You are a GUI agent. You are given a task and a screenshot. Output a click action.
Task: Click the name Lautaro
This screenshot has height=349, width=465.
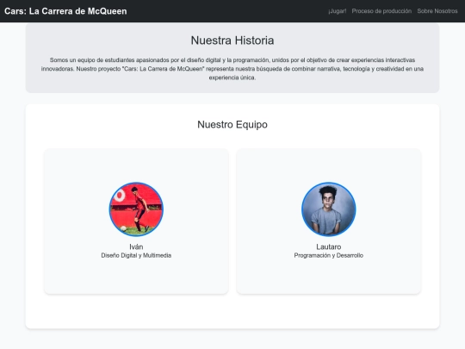(x=329, y=246)
